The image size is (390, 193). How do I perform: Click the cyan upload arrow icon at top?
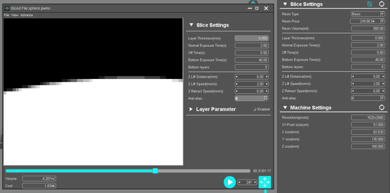pyautogui.click(x=253, y=3)
